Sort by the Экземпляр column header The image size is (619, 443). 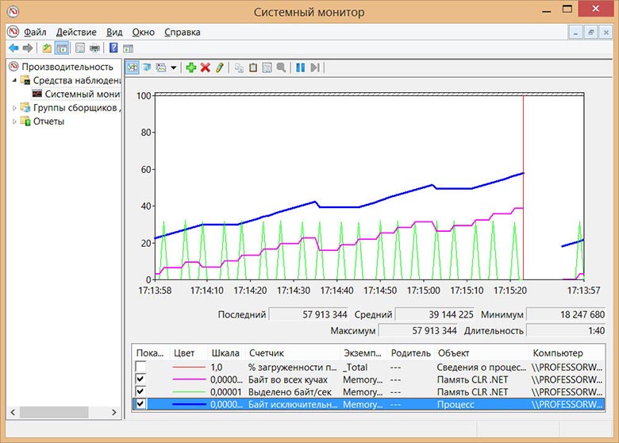[x=363, y=353]
